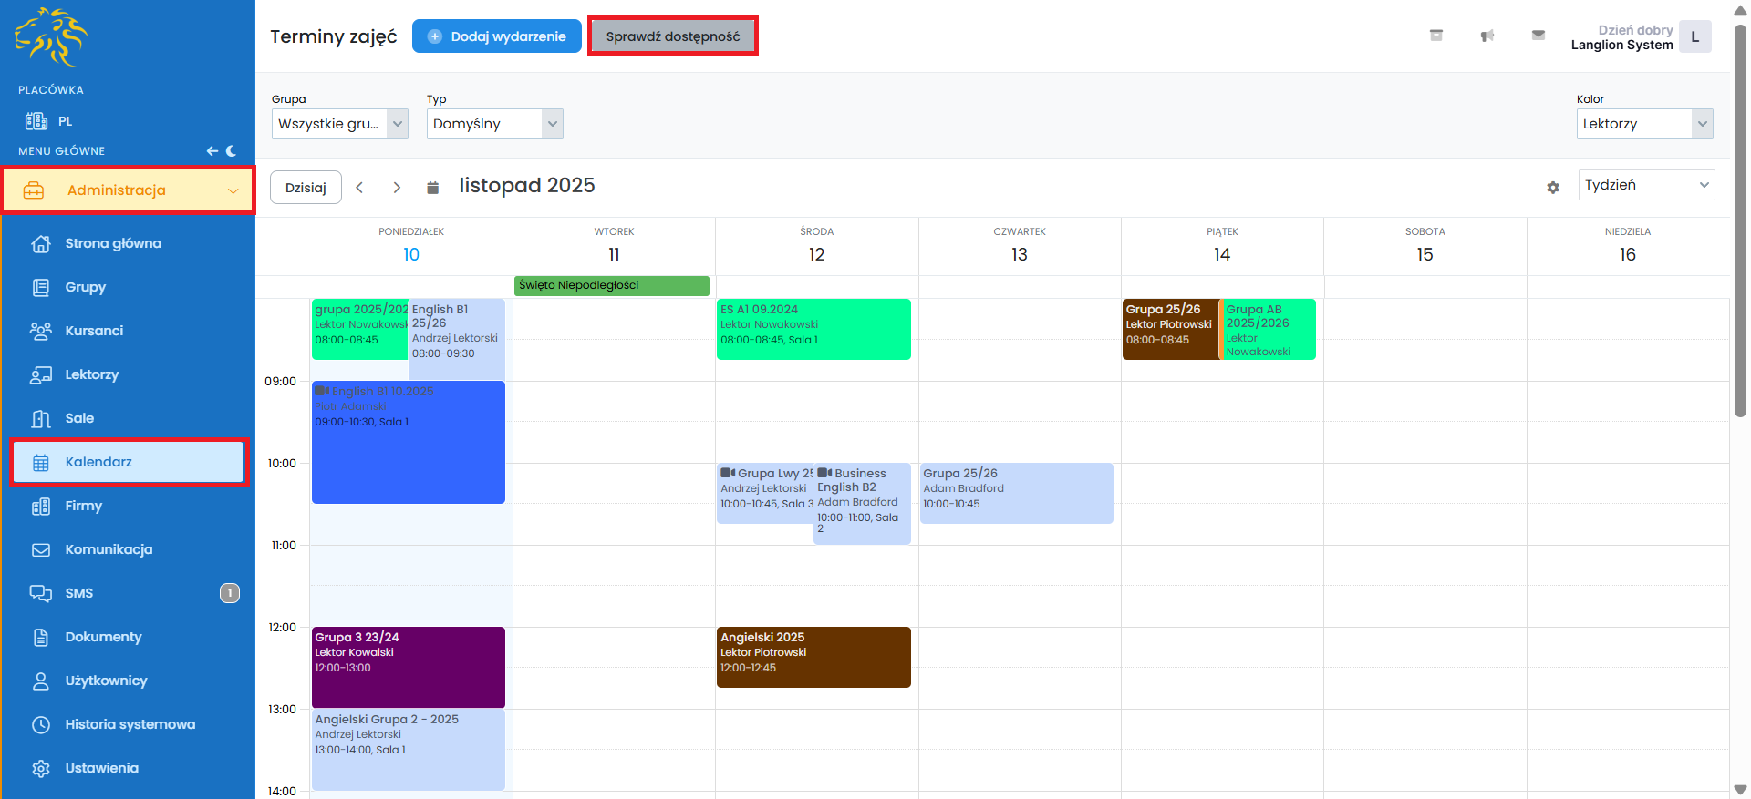
Task: Toggle dark mode moon icon
Action: click(x=232, y=151)
